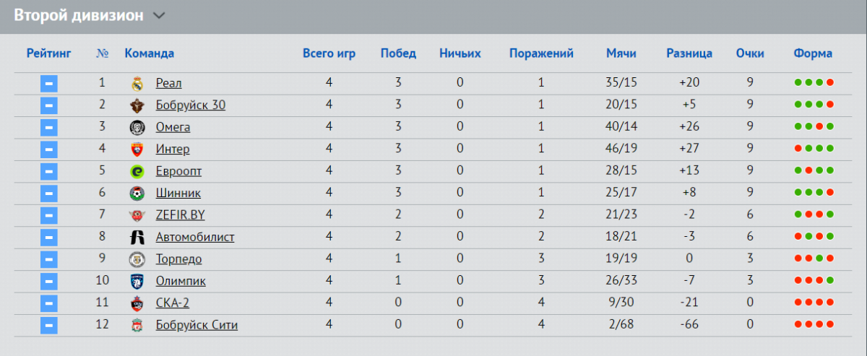Screen dimensions: 867x356
Task: Click the Бобруйск 30 team logo
Action: 137,105
